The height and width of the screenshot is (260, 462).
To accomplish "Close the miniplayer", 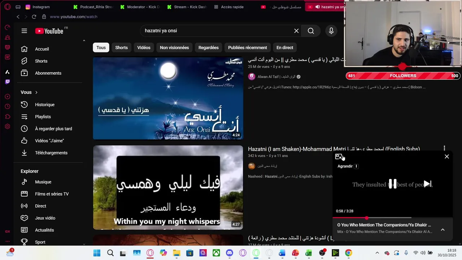I will [447, 157].
